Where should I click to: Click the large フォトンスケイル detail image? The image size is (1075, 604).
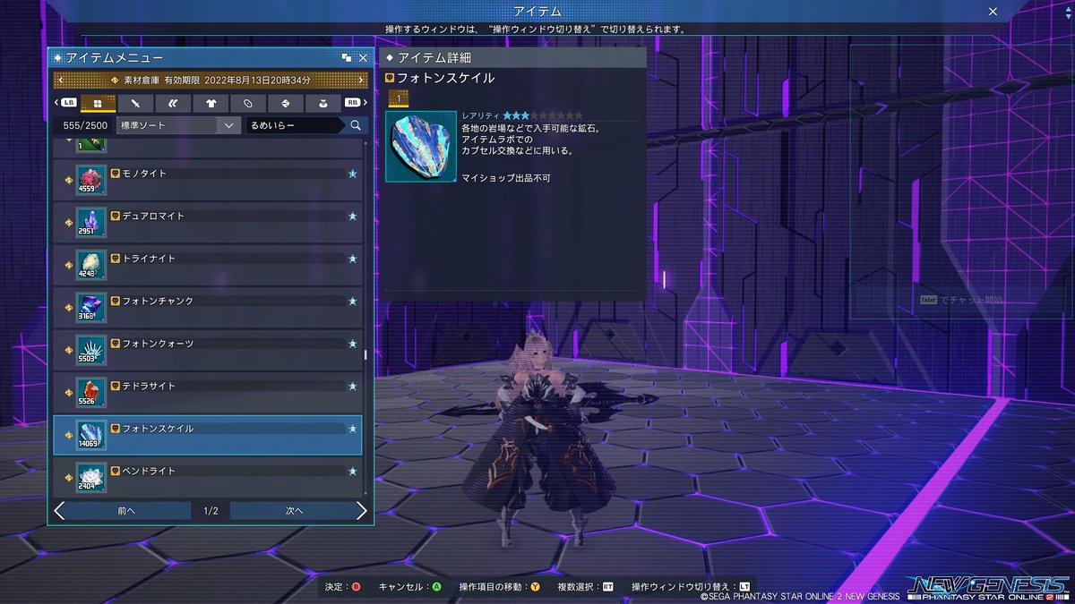pyautogui.click(x=421, y=147)
